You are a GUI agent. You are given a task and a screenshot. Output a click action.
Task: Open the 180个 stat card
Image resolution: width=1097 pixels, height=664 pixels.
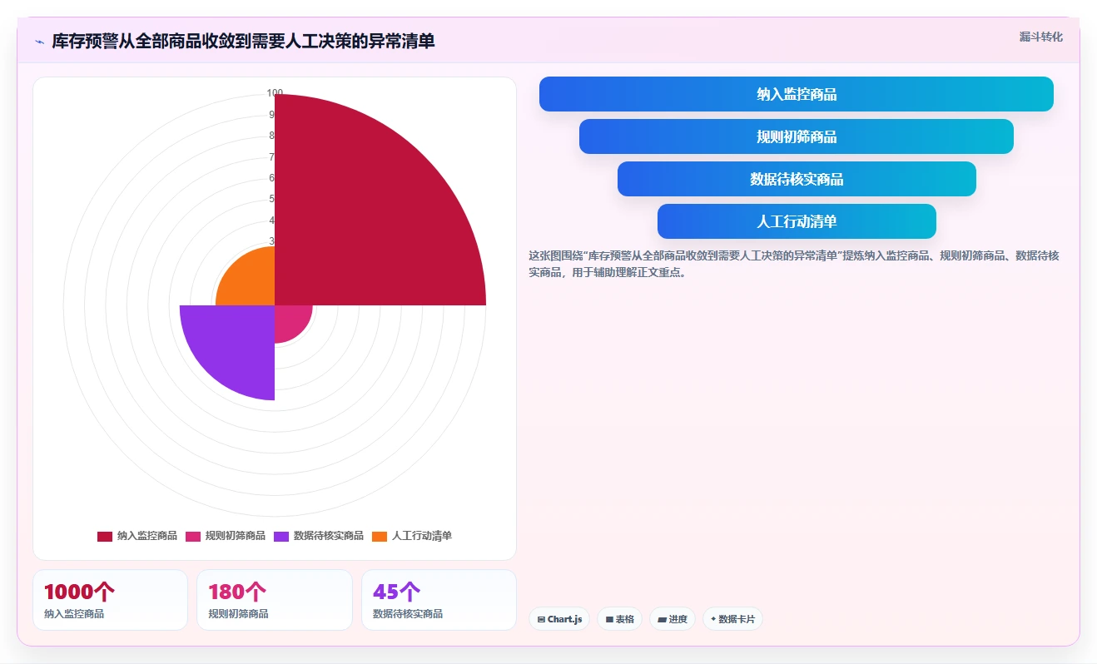275,600
